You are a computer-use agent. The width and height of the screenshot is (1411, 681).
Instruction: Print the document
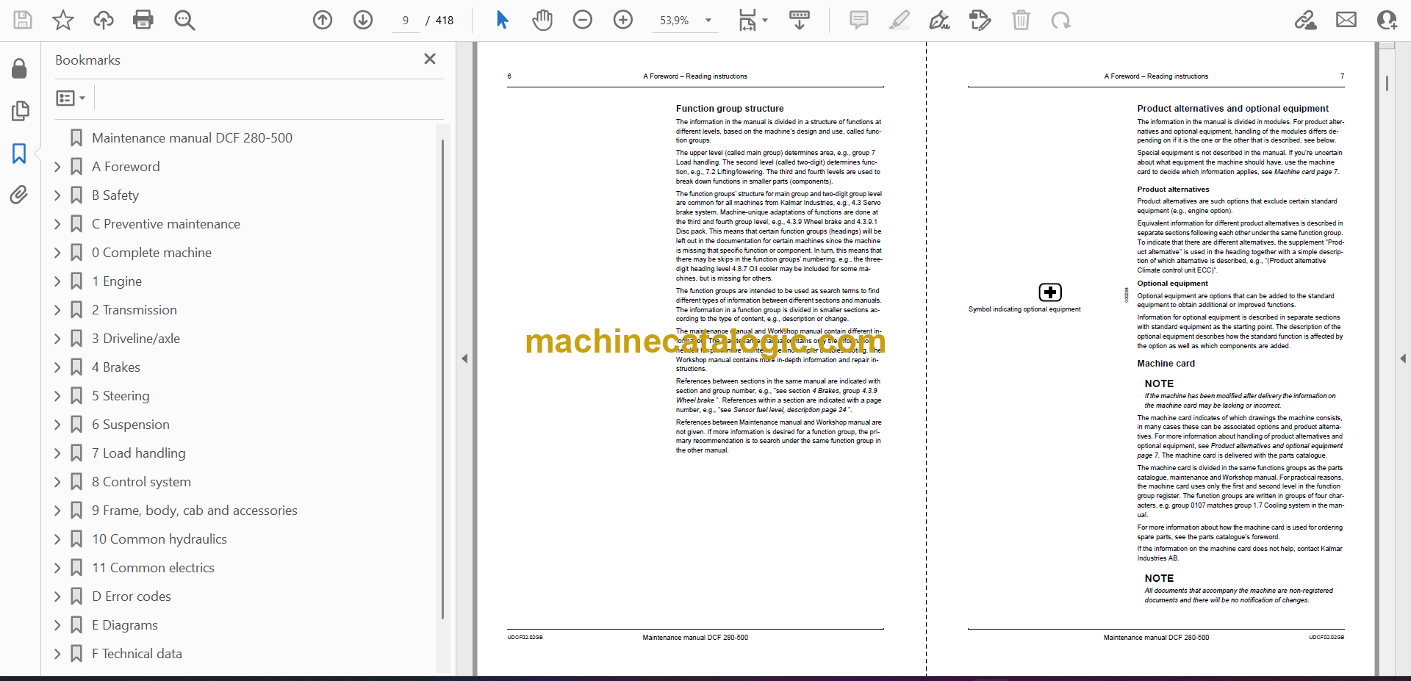pyautogui.click(x=143, y=20)
